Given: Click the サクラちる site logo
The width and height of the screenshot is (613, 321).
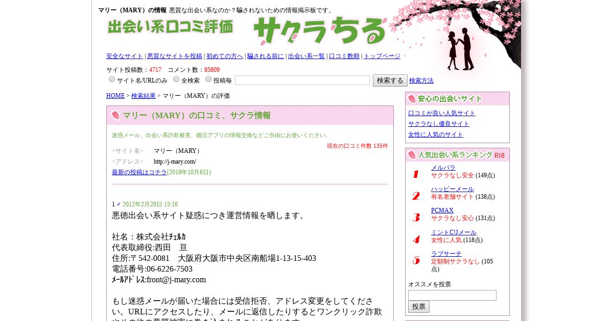Looking at the screenshot, I should point(320,31).
